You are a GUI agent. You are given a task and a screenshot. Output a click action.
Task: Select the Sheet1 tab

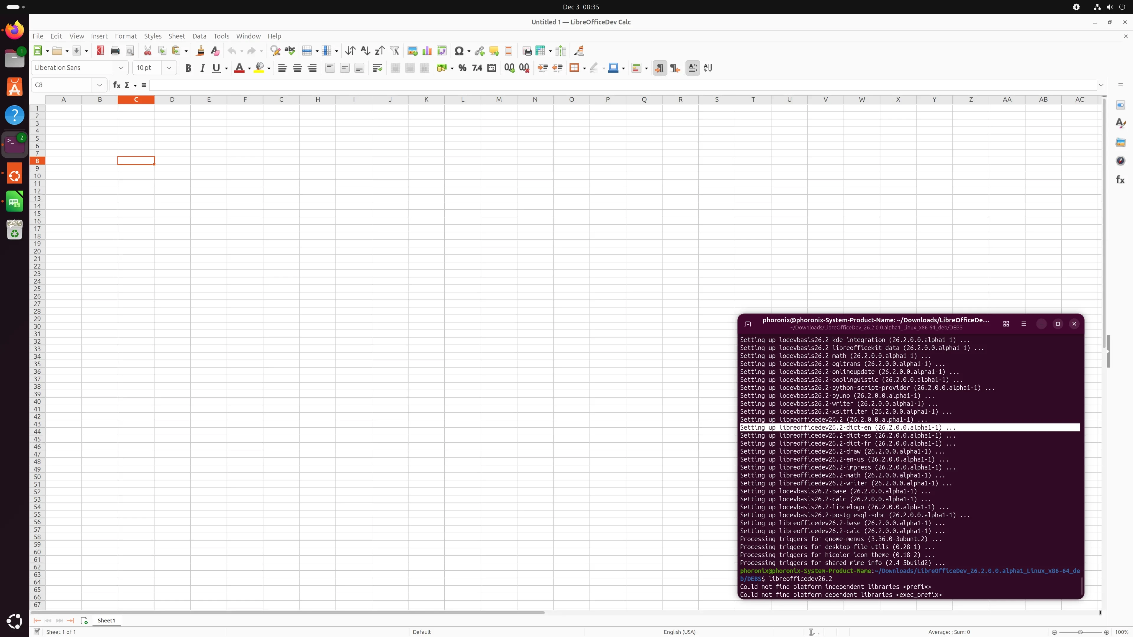[106, 620]
